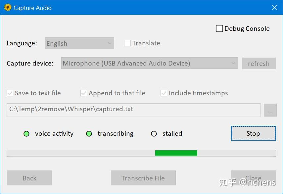Click the sunflower app icon in title bar
This screenshot has height=194, width=283.
tap(7, 7)
